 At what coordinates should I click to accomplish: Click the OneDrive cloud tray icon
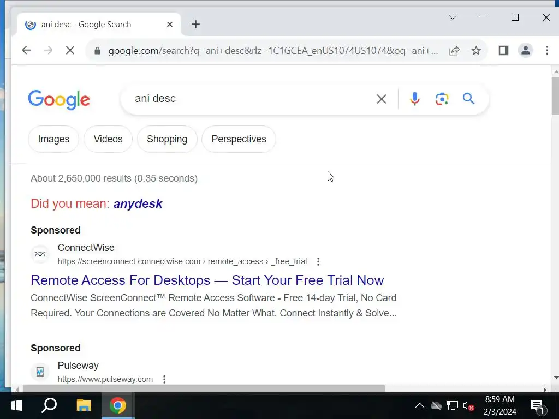[436, 405]
